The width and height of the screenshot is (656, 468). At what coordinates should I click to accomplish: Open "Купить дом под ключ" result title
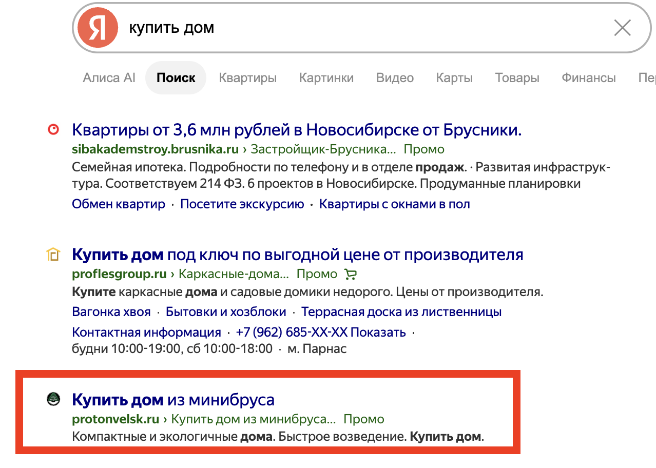[298, 254]
